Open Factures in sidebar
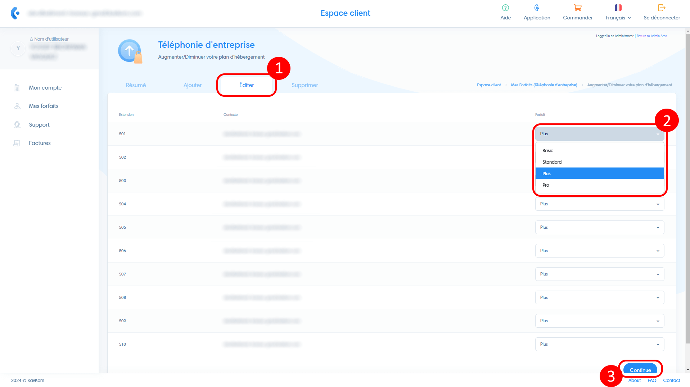The height and width of the screenshot is (387, 690). click(x=40, y=143)
